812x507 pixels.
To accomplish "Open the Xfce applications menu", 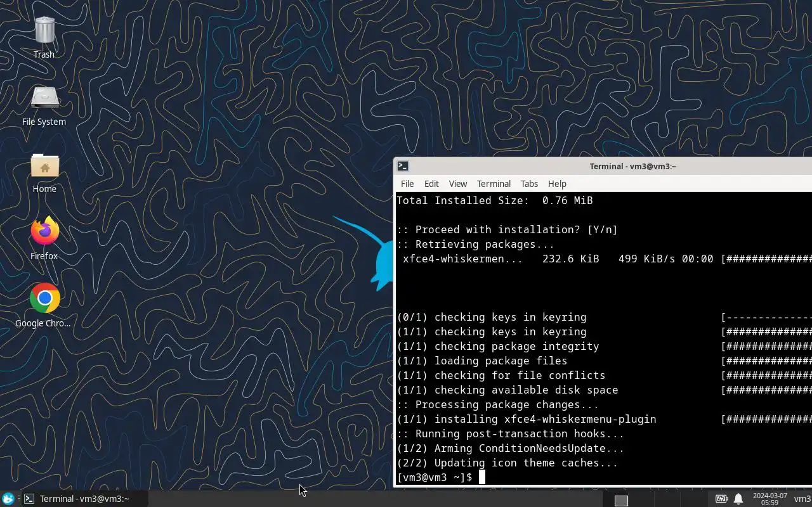I will [x=8, y=499].
